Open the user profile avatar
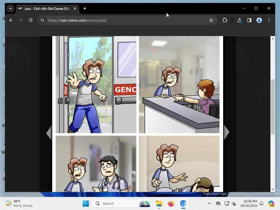This screenshot has width=280, height=210. (259, 20)
